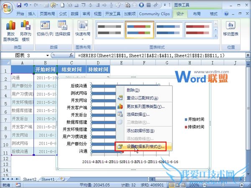Image resolution: width=251 pixels, height=188 pixels.
Task: Go to last sheet navigation arrow
Action: click(17, 179)
